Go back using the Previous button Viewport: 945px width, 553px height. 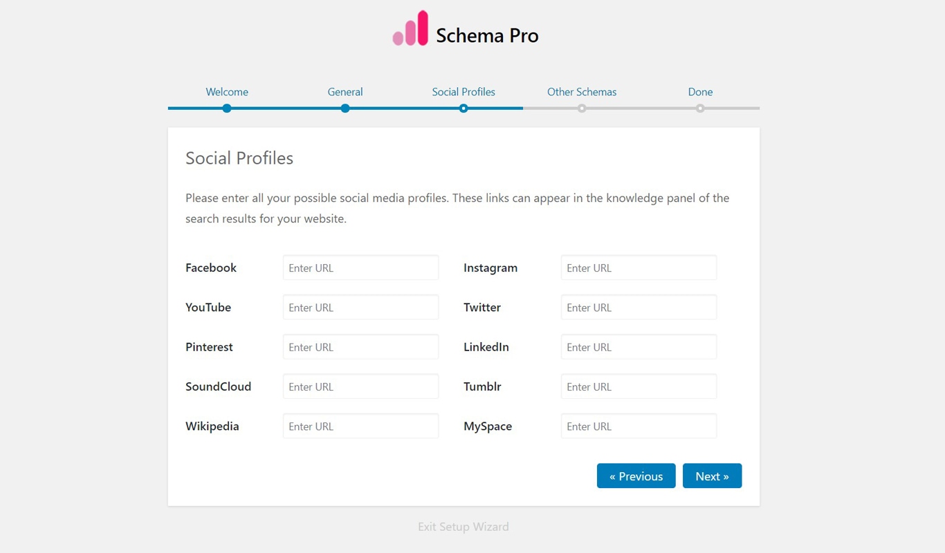[x=636, y=476]
